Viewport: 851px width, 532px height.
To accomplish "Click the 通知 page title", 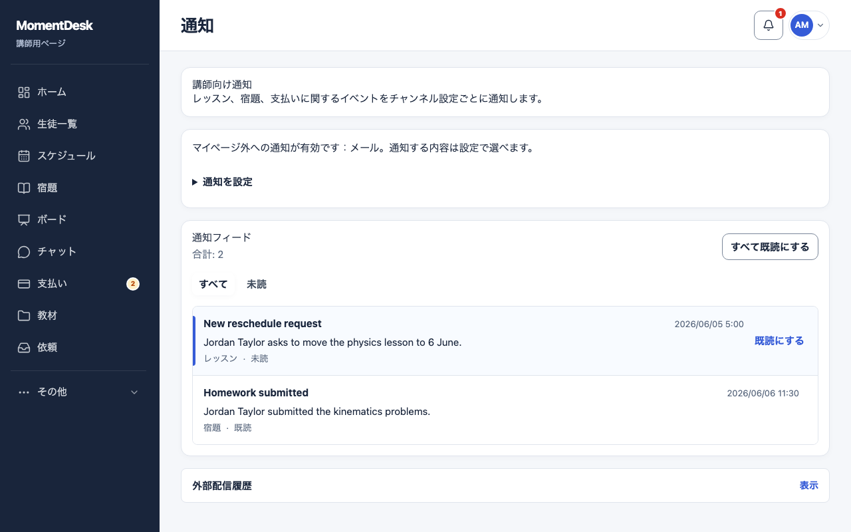I will coord(197,26).
